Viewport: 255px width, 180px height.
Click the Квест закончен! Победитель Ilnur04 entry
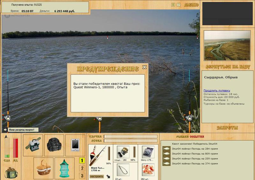194,144
